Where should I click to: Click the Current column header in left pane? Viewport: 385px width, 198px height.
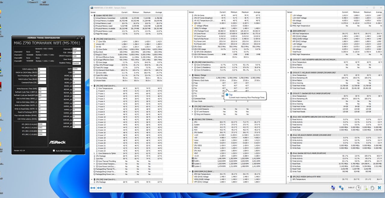pos(125,12)
